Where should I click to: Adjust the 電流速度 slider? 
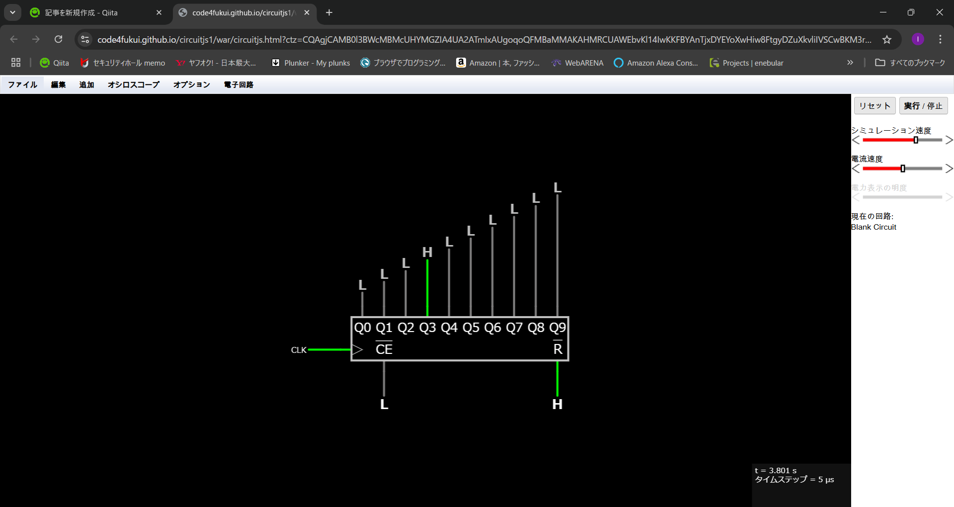[x=902, y=169]
